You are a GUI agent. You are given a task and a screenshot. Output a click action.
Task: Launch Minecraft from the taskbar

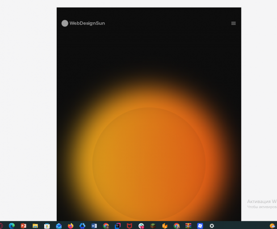[153, 226]
